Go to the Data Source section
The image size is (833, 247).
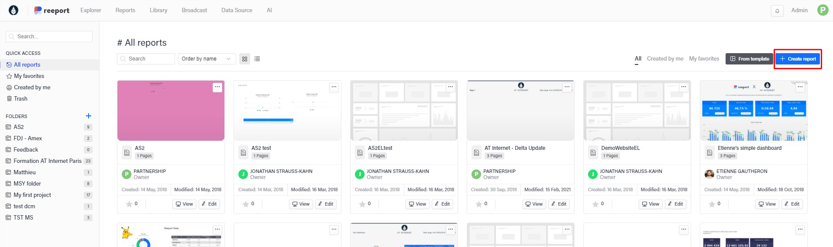tap(237, 10)
